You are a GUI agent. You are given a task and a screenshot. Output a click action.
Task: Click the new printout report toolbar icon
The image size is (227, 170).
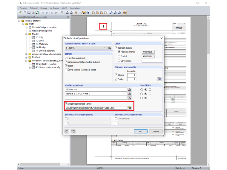coord(21,13)
